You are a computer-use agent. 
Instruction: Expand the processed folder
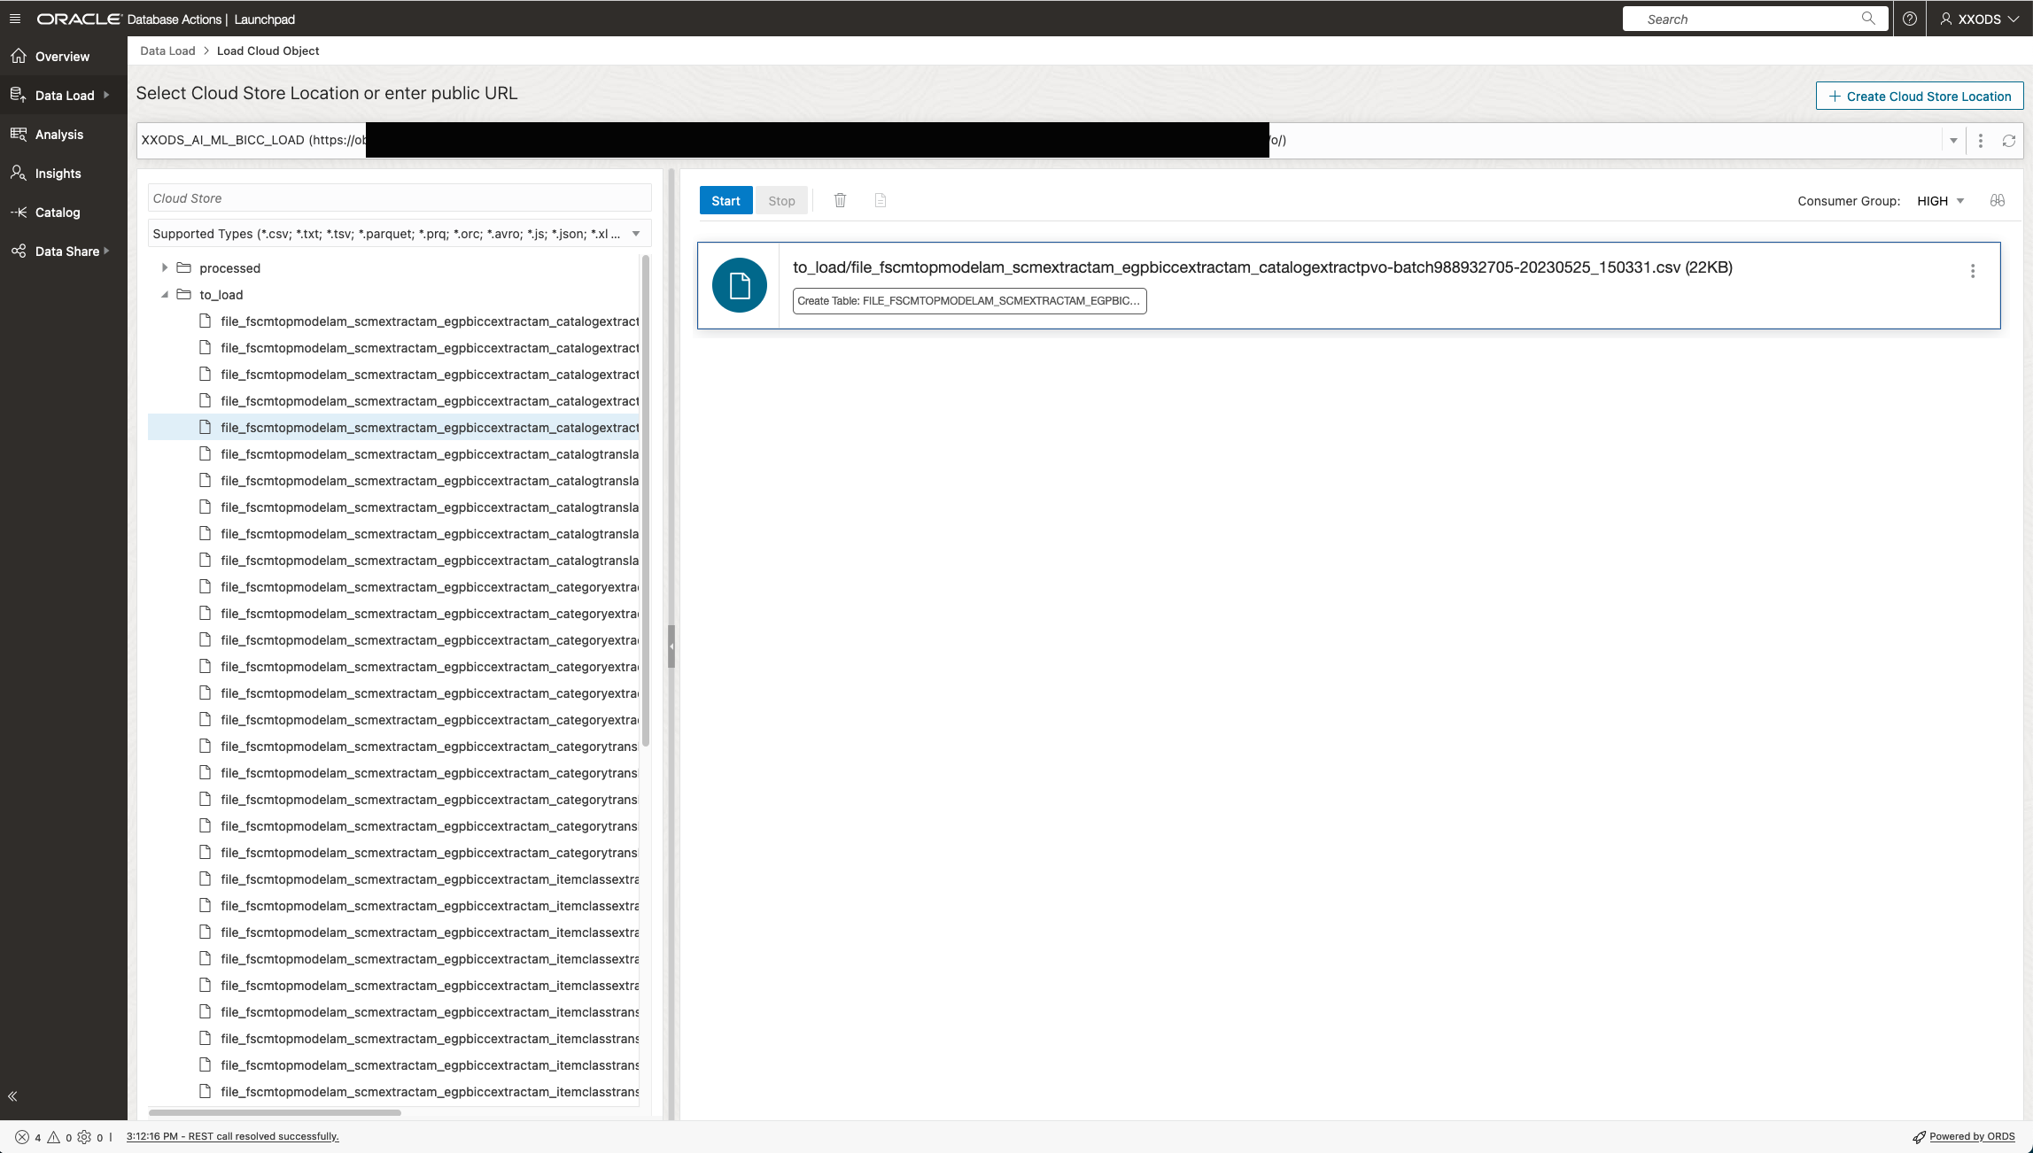pyautogui.click(x=164, y=267)
